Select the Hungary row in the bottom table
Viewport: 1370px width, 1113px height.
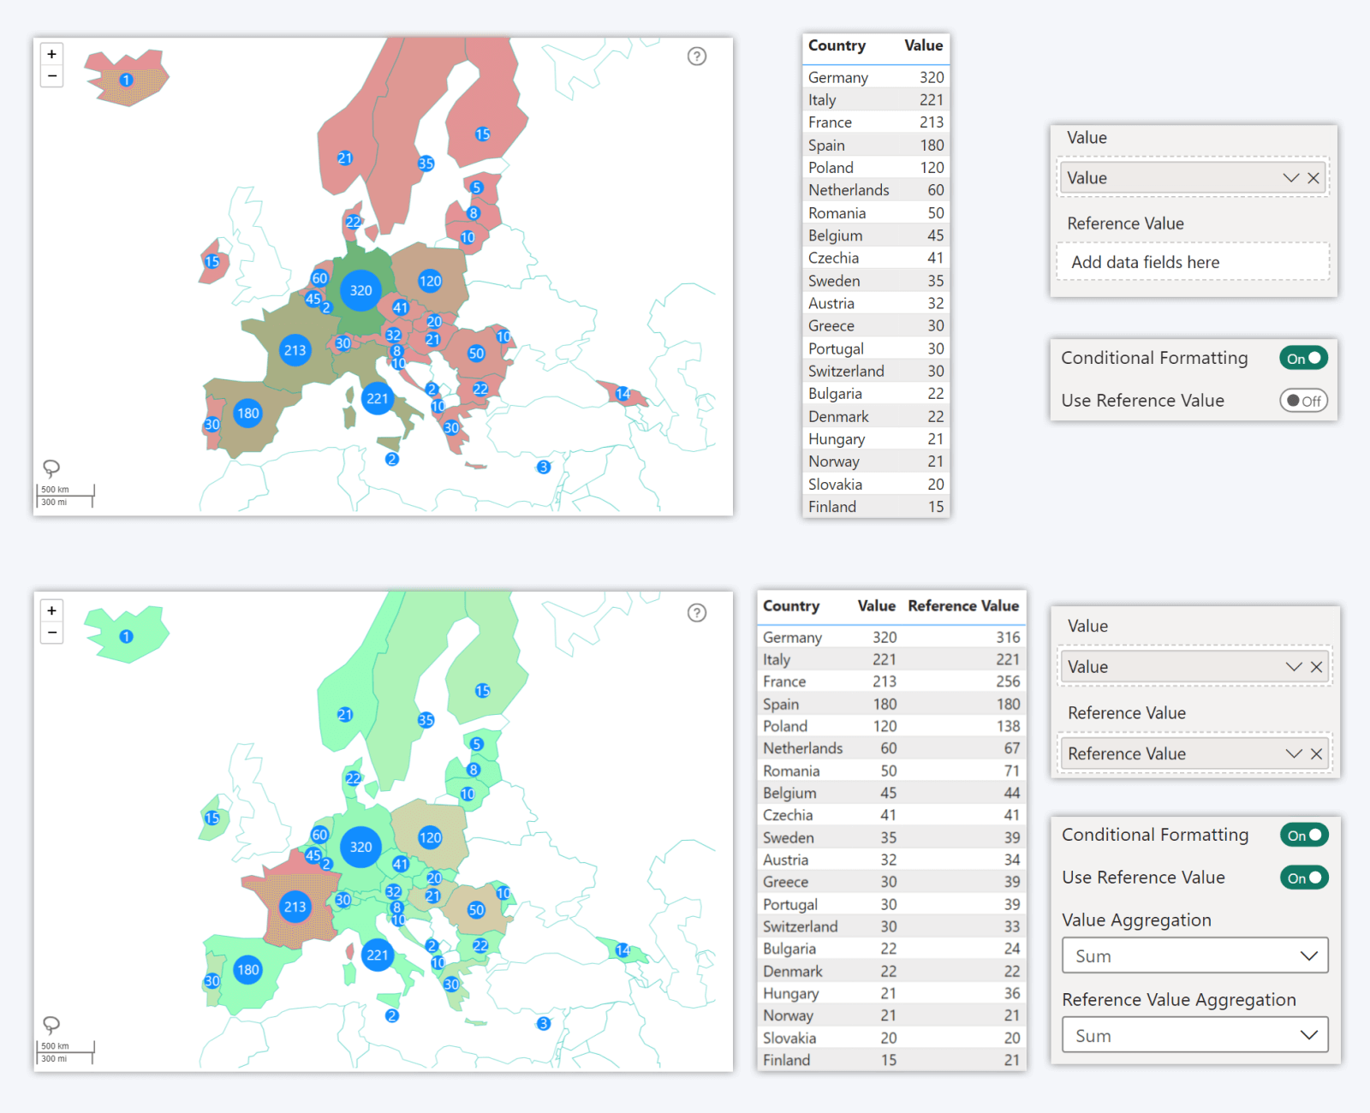[x=891, y=993]
